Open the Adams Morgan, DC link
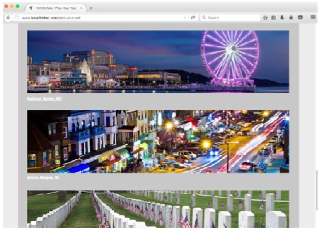 point(43,178)
